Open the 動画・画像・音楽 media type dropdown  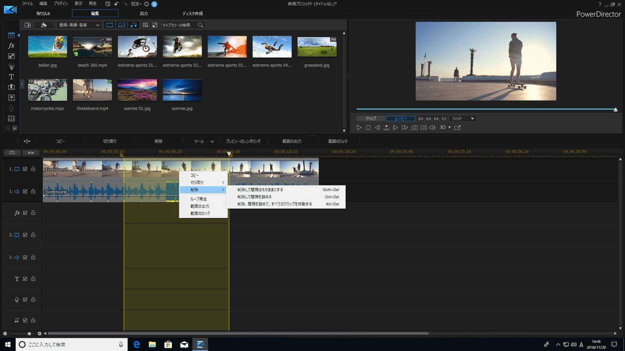[79, 25]
